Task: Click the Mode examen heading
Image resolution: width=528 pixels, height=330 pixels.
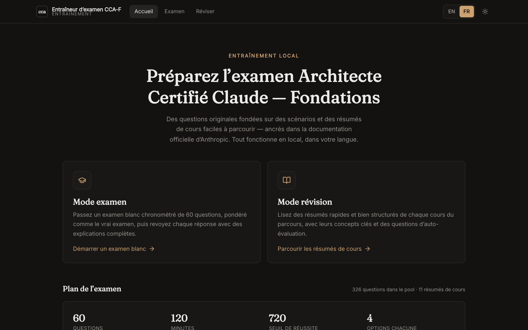Action: (100, 202)
